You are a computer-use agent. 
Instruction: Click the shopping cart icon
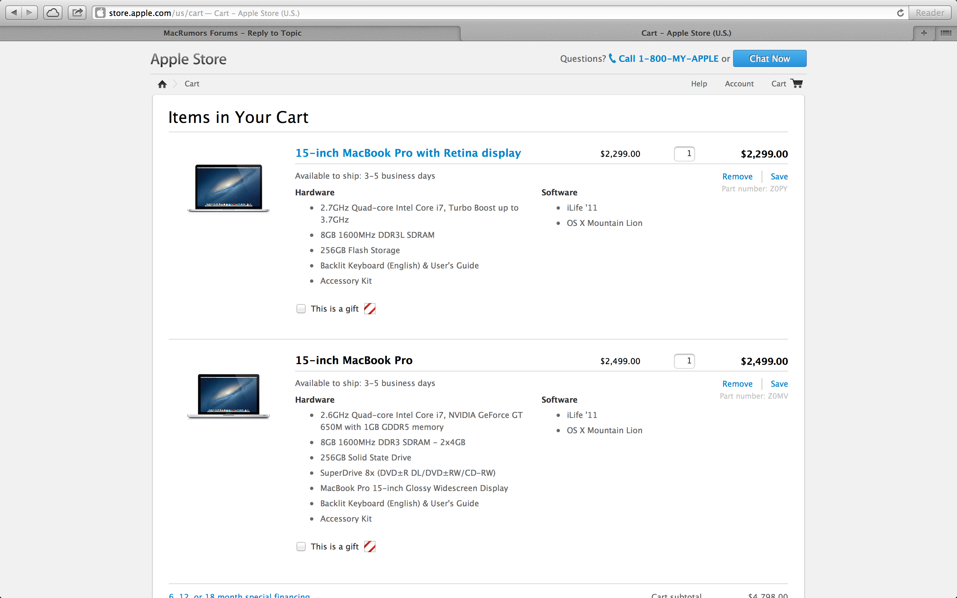[797, 83]
